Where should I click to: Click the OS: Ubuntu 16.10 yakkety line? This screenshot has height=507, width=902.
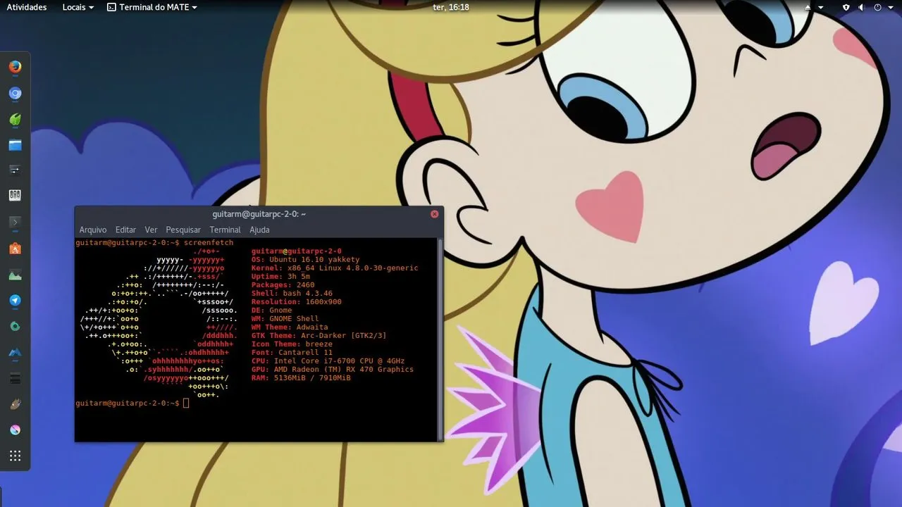(x=306, y=260)
